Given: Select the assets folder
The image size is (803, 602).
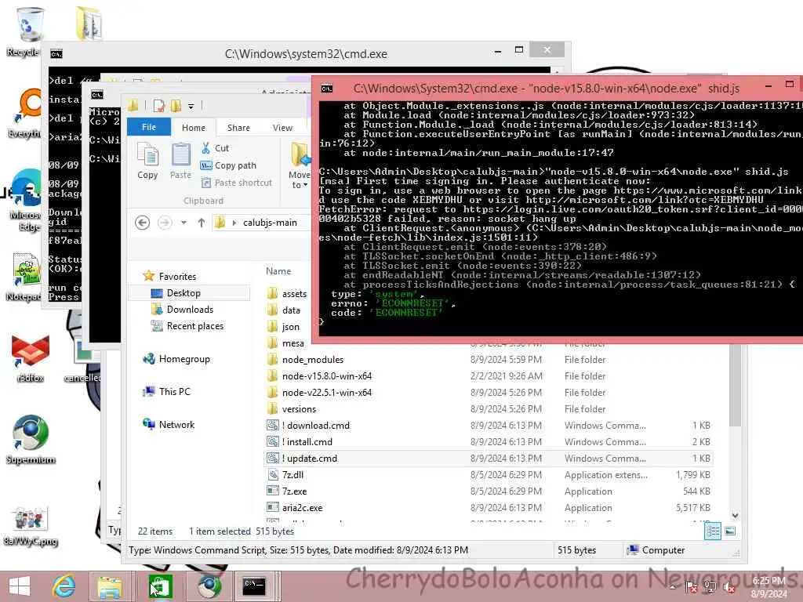Looking at the screenshot, I should coord(287,294).
